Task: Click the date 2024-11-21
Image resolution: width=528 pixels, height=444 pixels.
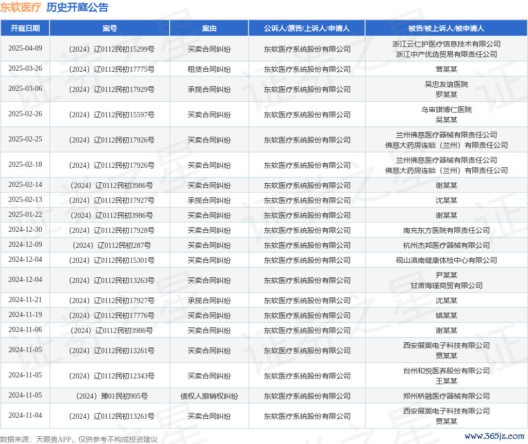Action: click(25, 299)
